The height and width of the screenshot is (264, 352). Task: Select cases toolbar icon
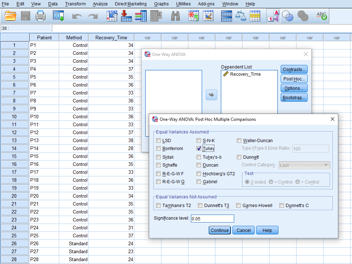[255, 16]
